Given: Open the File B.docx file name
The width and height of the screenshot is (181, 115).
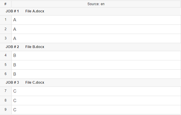Looking at the screenshot, I should (x=35, y=47).
